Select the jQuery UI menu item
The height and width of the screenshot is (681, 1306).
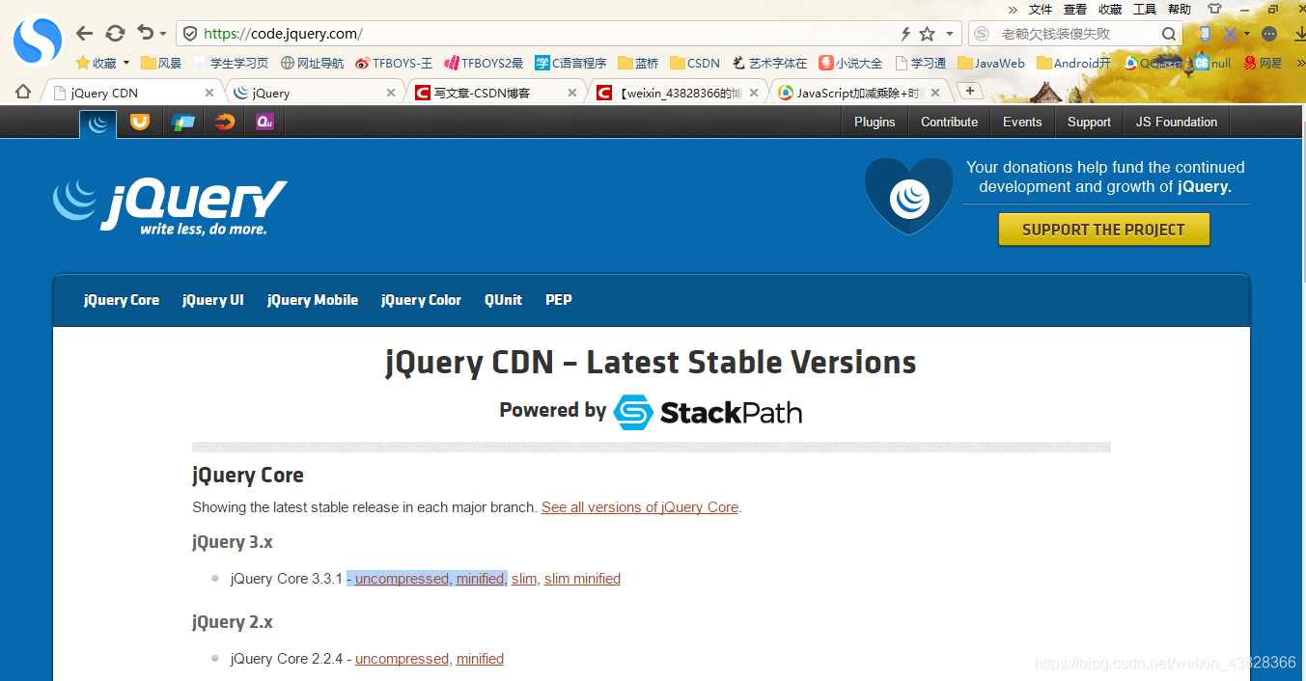click(x=213, y=300)
